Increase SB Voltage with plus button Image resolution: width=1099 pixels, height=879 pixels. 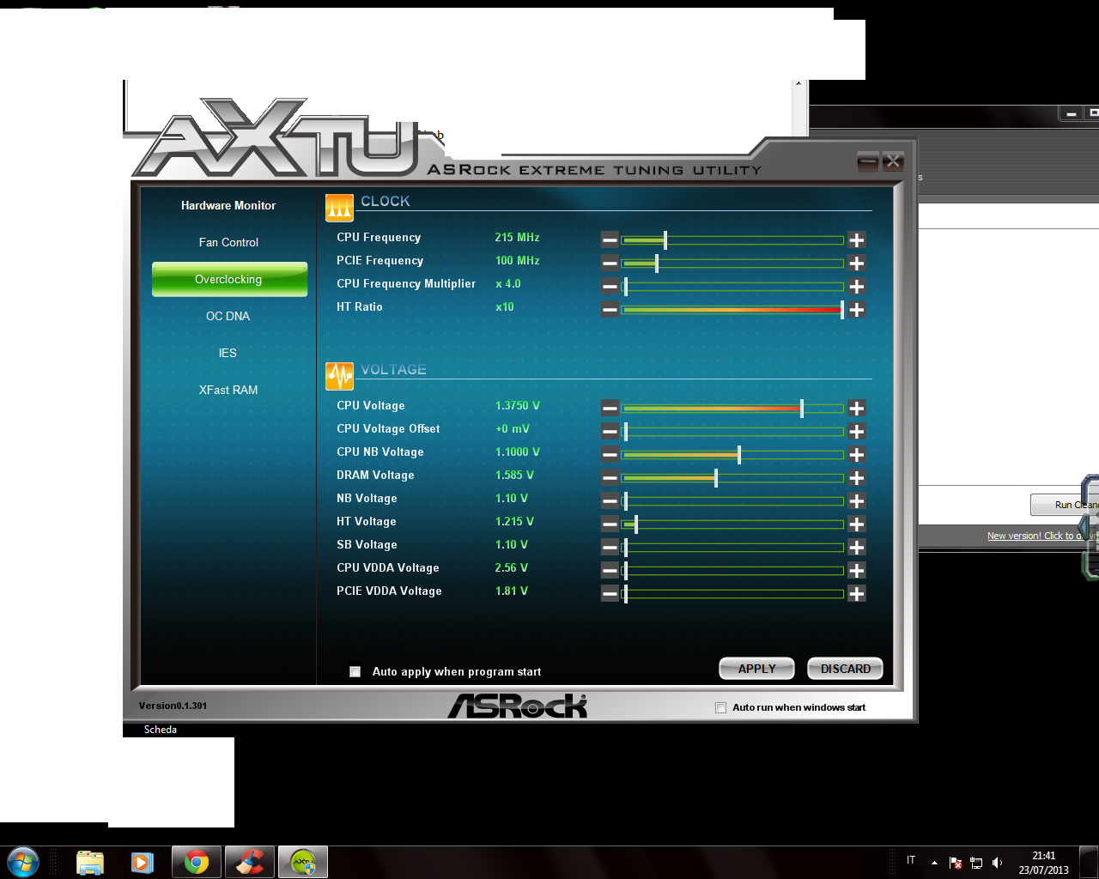[x=856, y=548]
